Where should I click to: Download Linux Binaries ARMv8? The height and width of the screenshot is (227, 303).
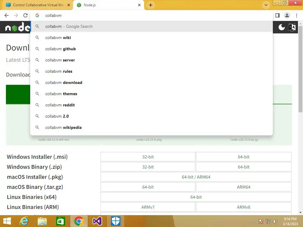(244, 207)
